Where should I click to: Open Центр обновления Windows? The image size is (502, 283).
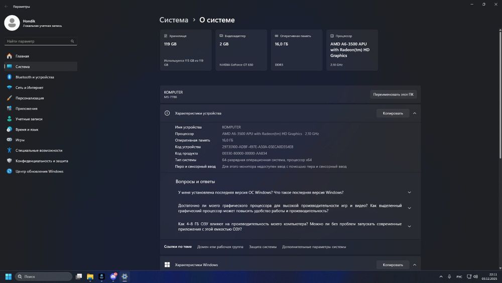[x=41, y=171]
